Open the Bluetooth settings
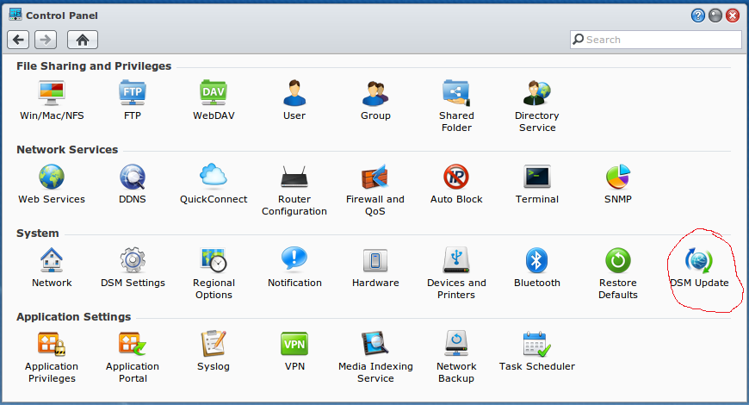Viewport: 749px width, 405px height. tap(537, 260)
